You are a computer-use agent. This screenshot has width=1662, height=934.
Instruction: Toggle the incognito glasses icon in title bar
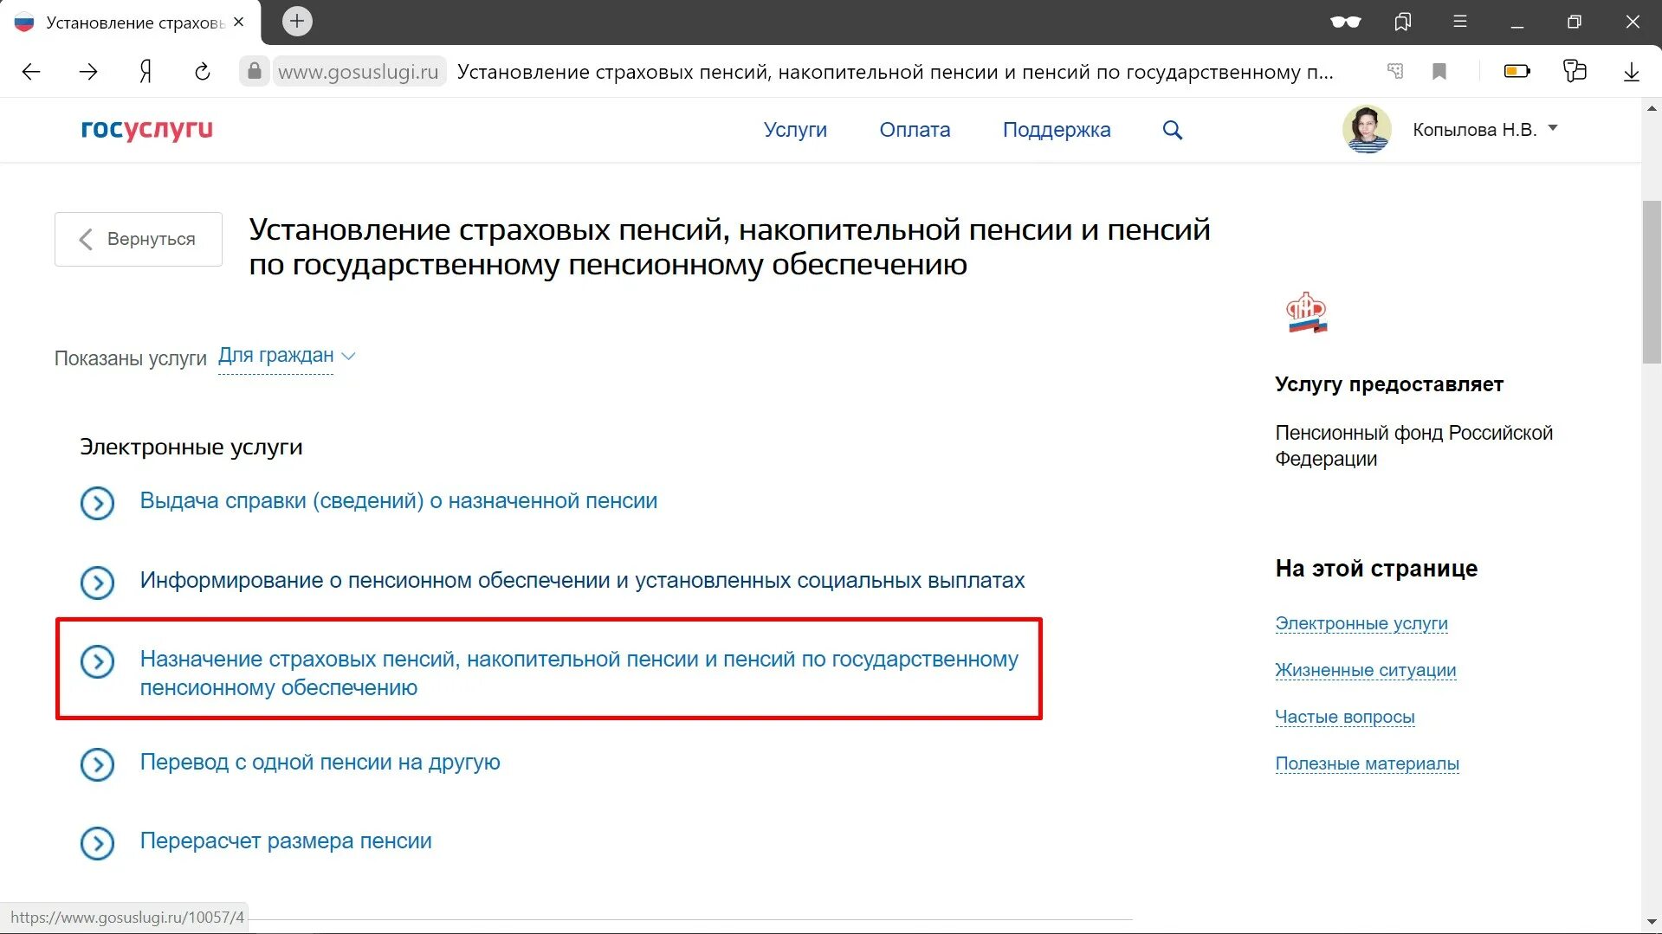[x=1345, y=22]
